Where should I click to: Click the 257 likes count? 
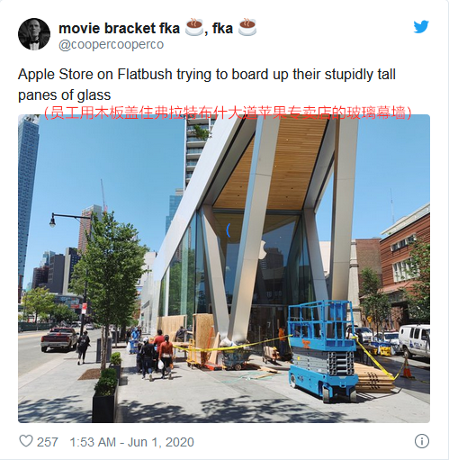coord(47,442)
